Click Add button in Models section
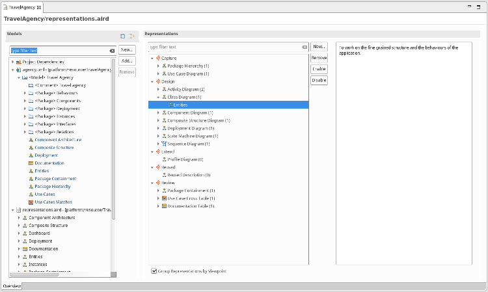This screenshot has width=488, height=292. [x=127, y=61]
